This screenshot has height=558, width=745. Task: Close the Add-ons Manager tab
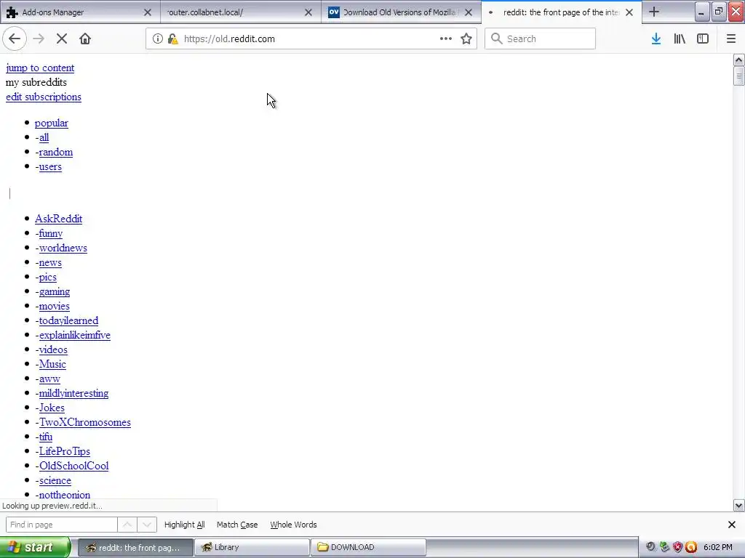[148, 12]
